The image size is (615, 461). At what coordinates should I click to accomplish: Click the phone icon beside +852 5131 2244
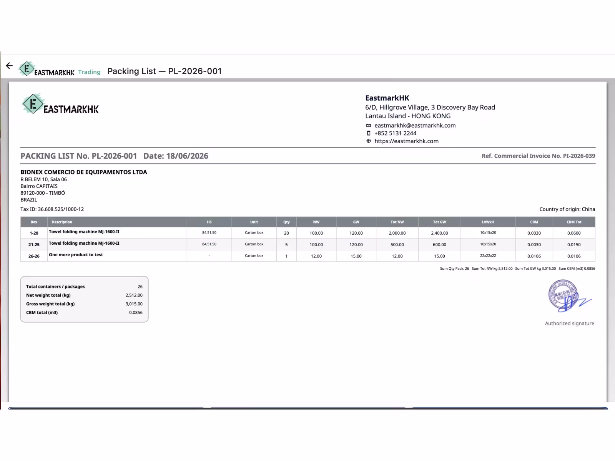point(368,133)
